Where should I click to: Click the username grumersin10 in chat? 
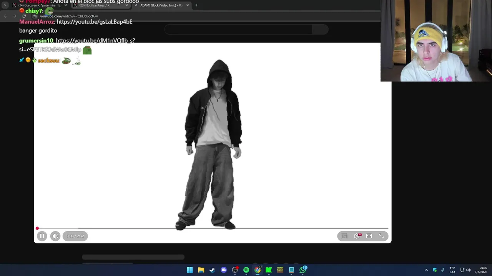point(36,41)
